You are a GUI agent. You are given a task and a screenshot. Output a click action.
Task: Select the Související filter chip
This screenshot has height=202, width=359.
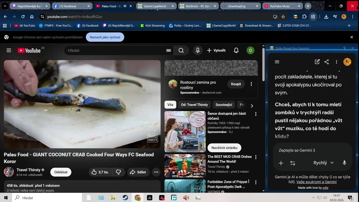pyautogui.click(x=224, y=105)
